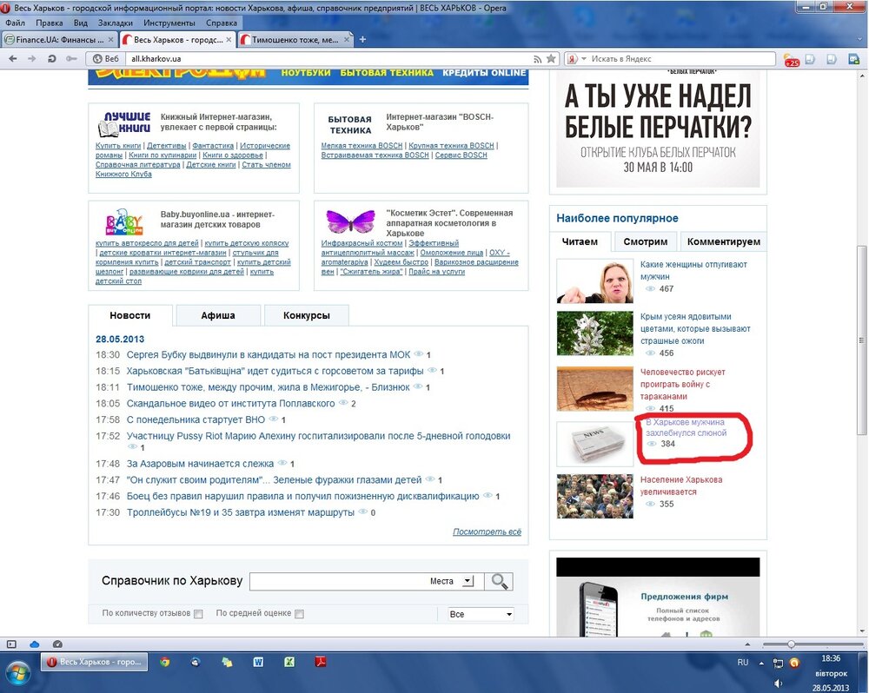The image size is (869, 693).
Task: Click the volume speaker tray icon
Action: pyautogui.click(x=778, y=683)
